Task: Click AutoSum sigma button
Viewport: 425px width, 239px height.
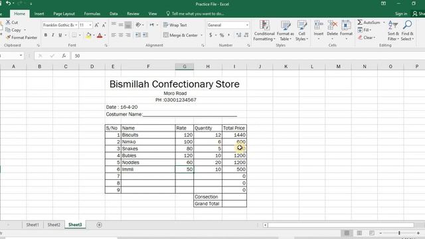Action: point(369,22)
